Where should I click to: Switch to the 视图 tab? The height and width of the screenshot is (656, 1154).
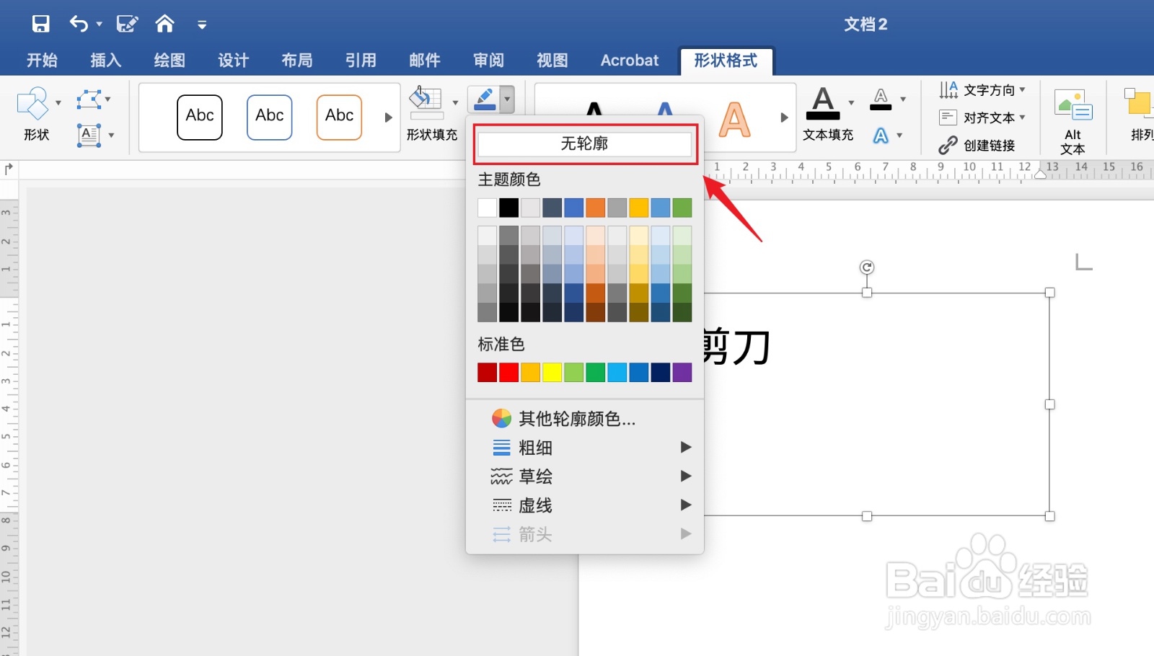[x=552, y=61]
